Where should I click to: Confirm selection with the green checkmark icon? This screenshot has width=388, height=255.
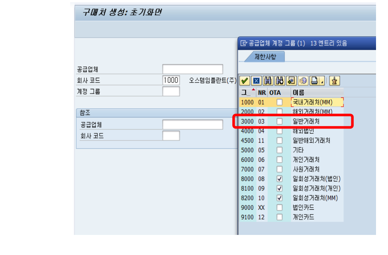click(x=244, y=80)
